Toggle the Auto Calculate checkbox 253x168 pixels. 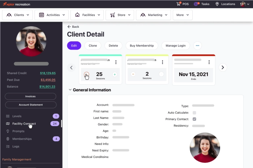(194, 113)
